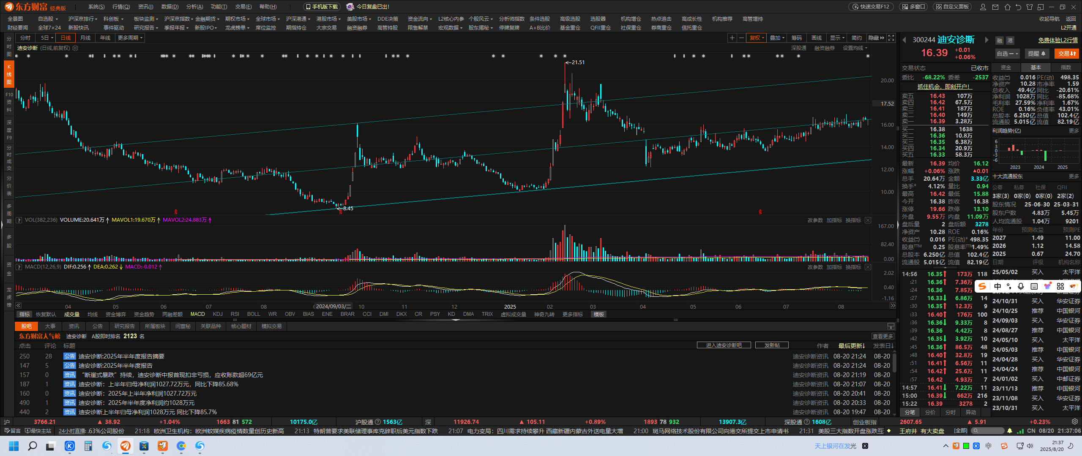Viewport: 1082px width, 456px height.
Task: Open Windows Start menu
Action: [14, 446]
